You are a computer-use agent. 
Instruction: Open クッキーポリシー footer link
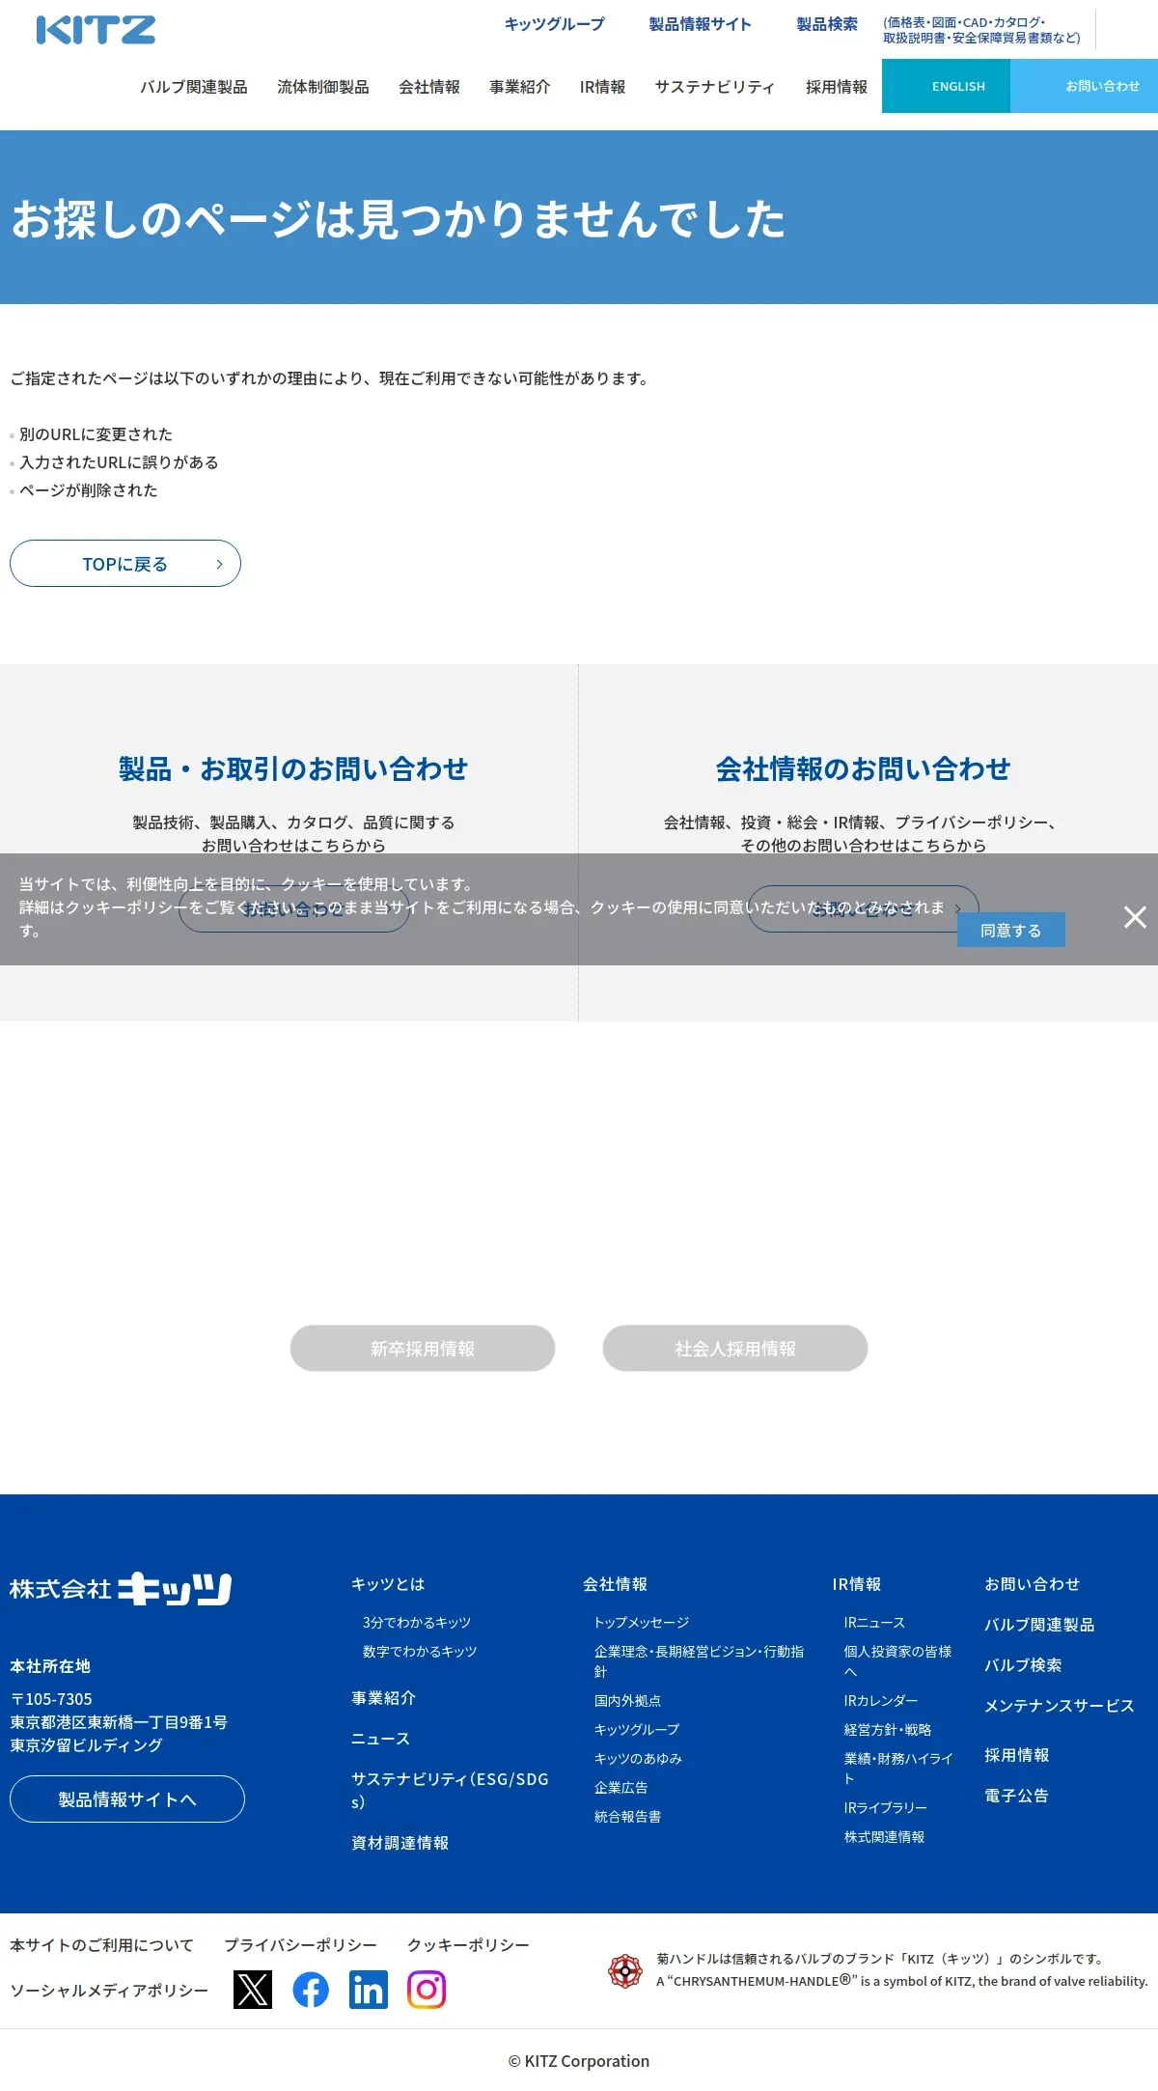(x=468, y=1945)
